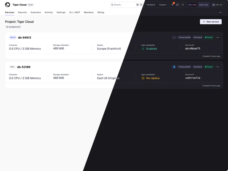This screenshot has height=171, width=228.
Task: Open the Settings tab
Action: 61,12
